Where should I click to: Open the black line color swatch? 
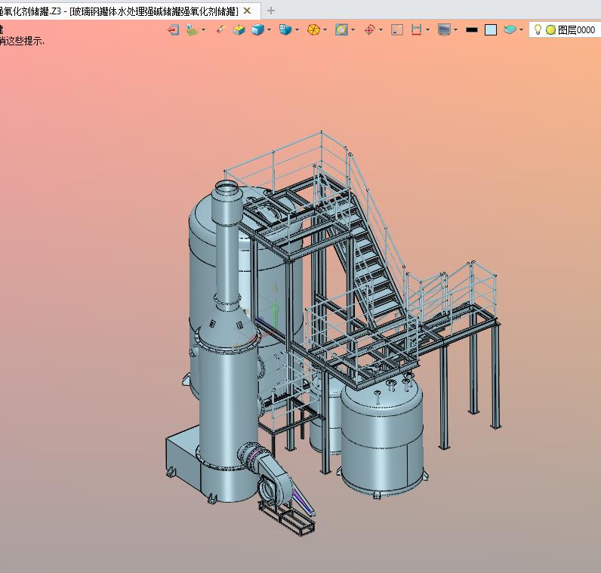472,30
